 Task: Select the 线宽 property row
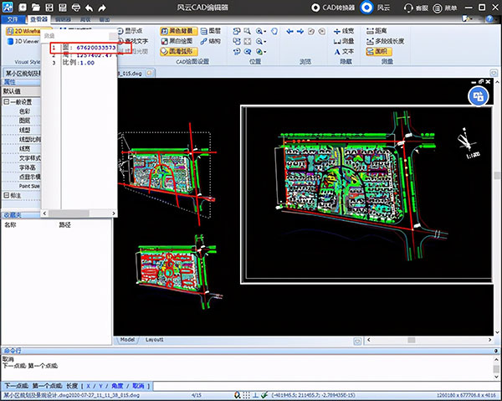click(x=21, y=149)
